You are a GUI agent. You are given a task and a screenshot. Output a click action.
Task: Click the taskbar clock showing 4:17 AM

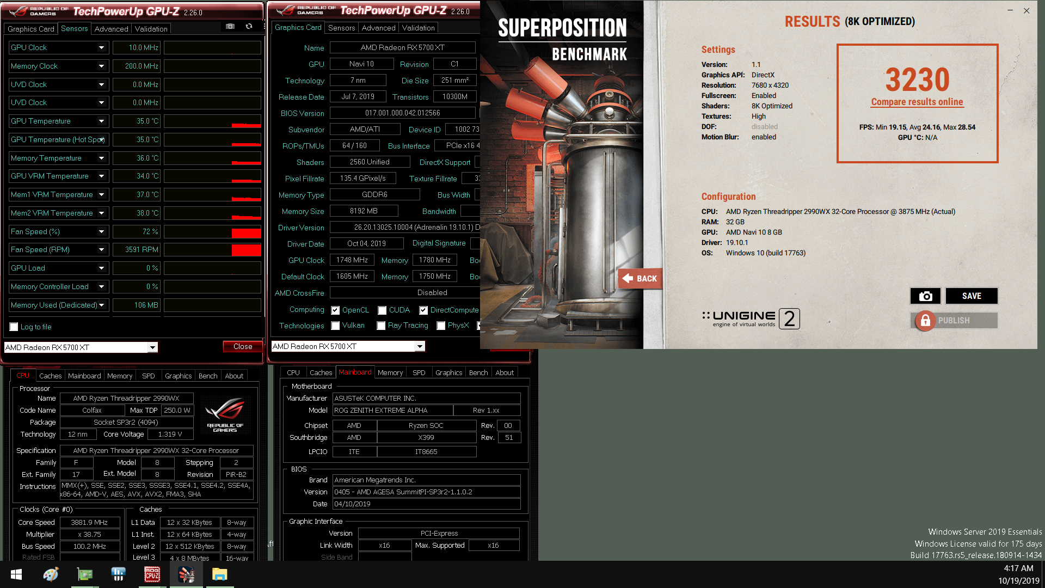(1018, 568)
